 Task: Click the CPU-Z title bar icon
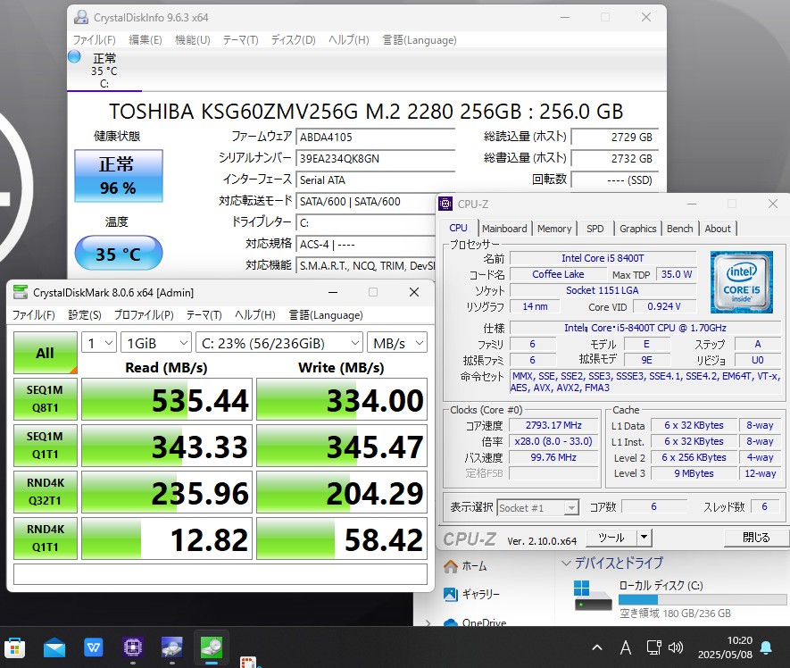pyautogui.click(x=445, y=204)
